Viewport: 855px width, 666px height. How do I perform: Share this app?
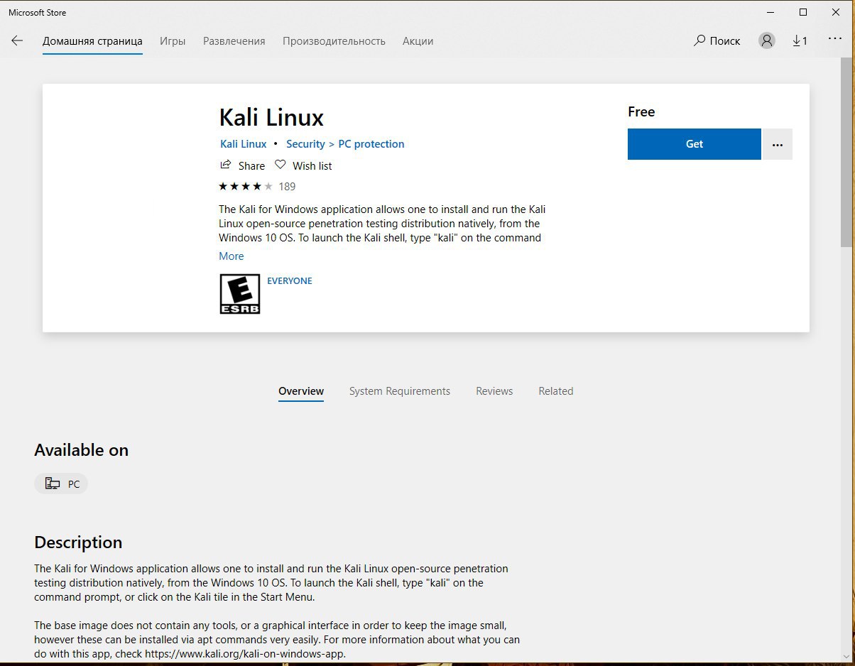click(243, 165)
